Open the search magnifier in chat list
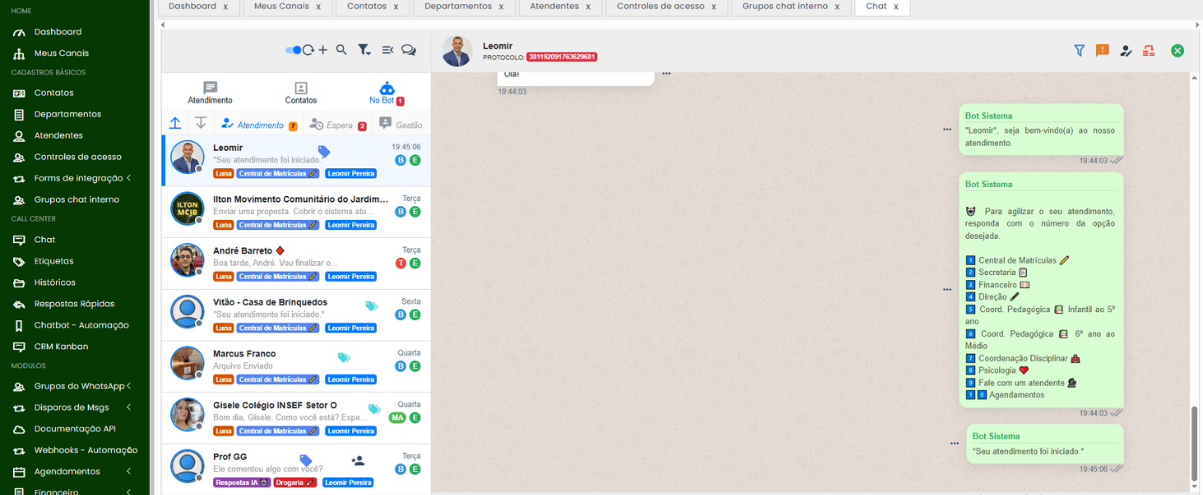Image resolution: width=1203 pixels, height=495 pixels. pos(341,50)
